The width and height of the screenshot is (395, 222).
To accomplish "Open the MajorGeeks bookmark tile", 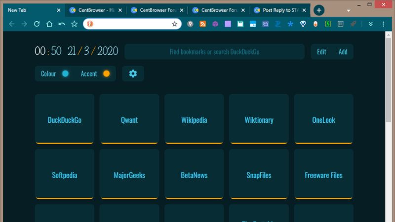I will (x=129, y=174).
